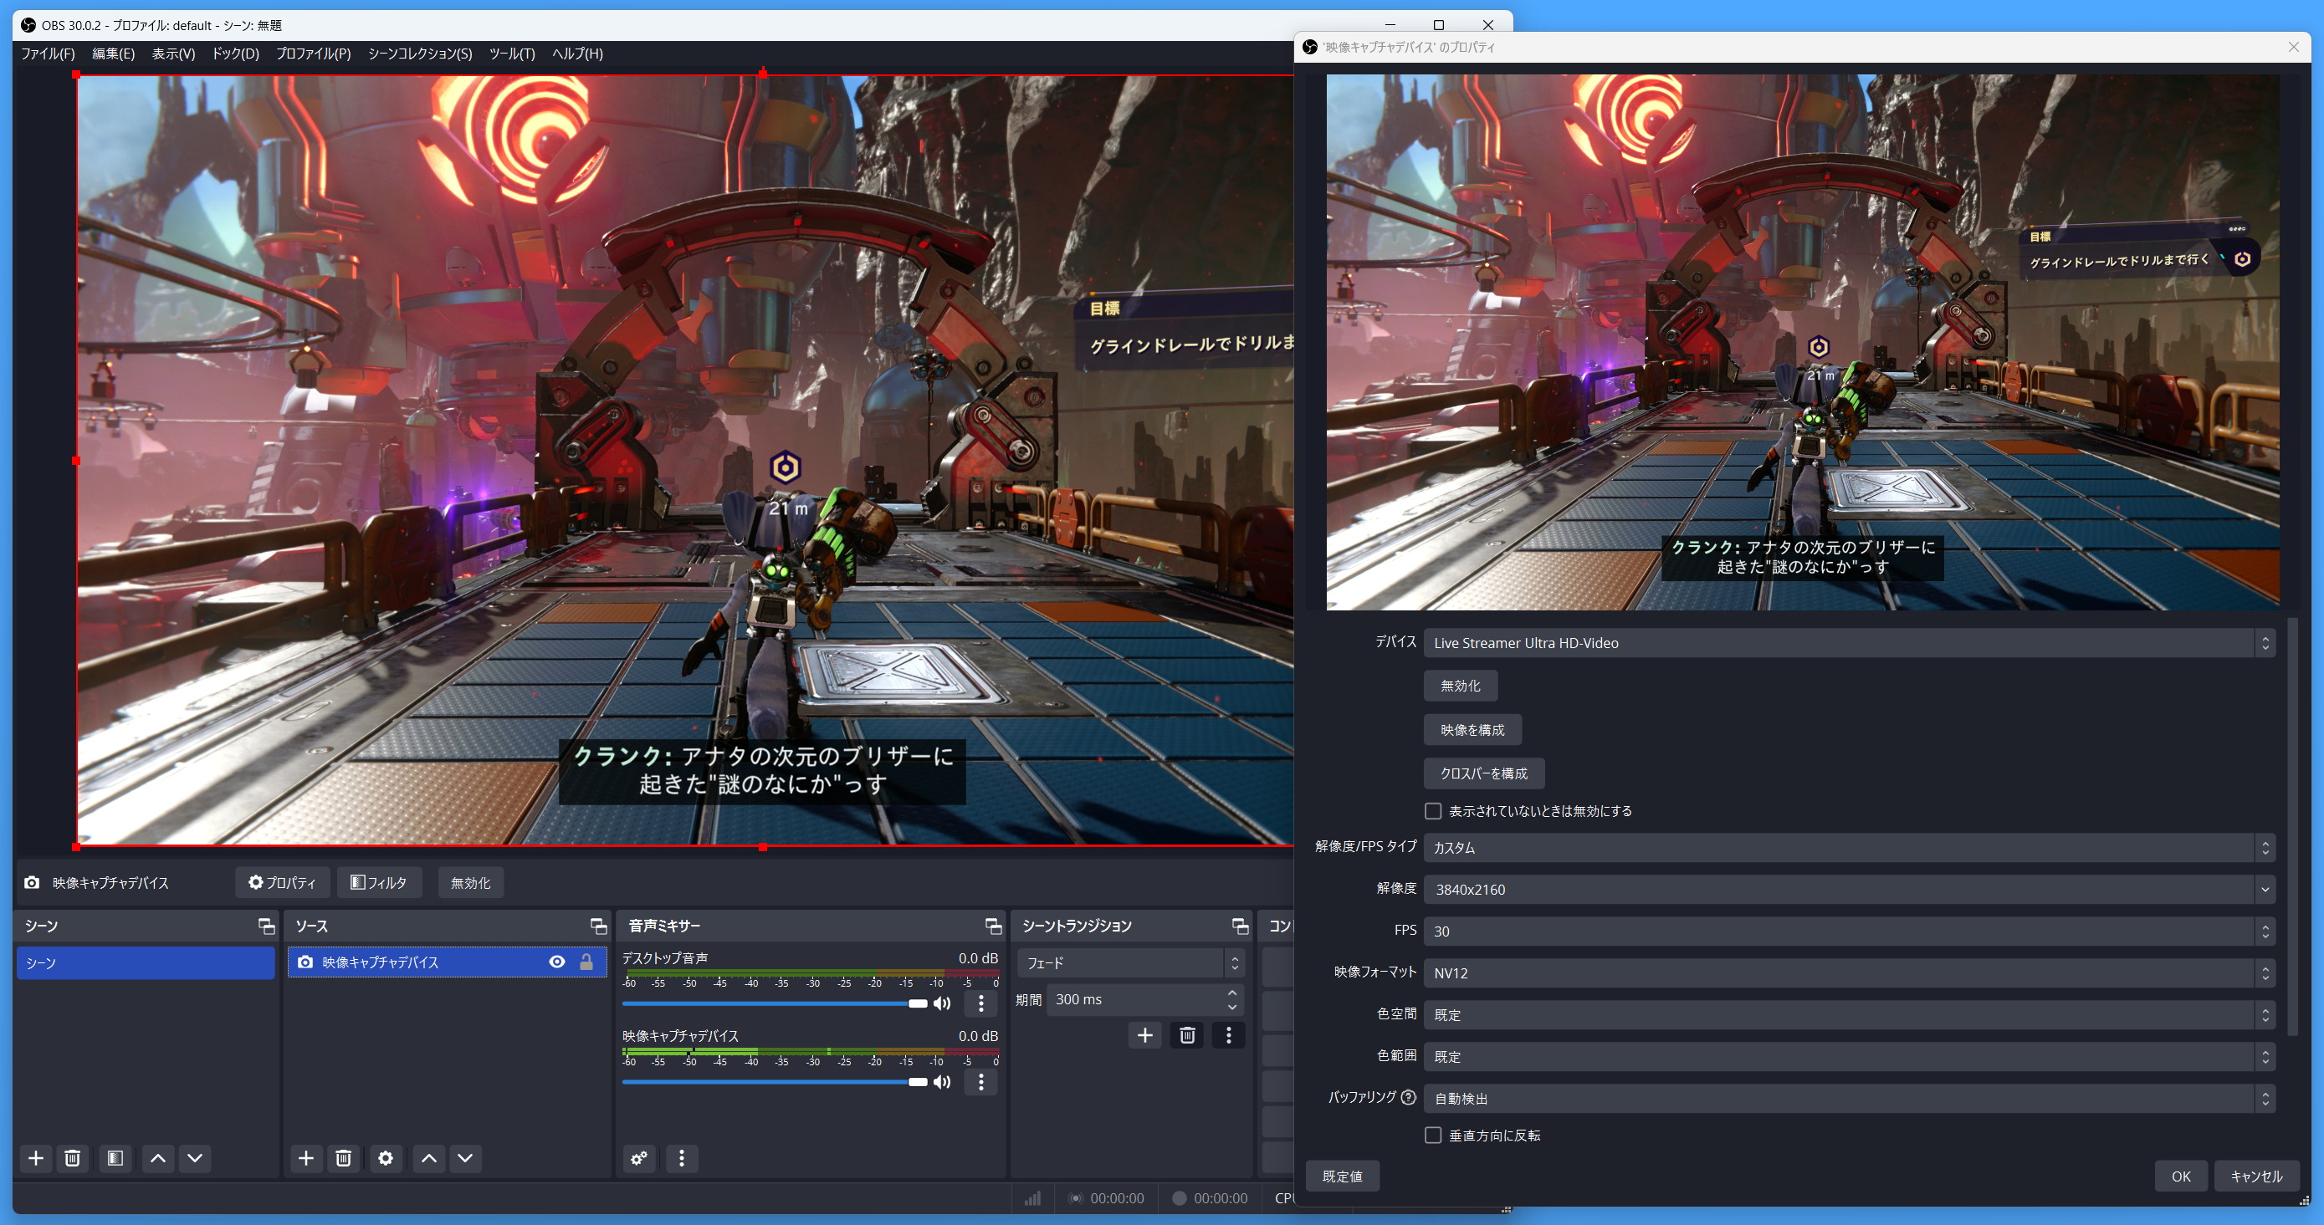Click the プロパティ button in source toolbar
The height and width of the screenshot is (1225, 2324).
(x=283, y=882)
